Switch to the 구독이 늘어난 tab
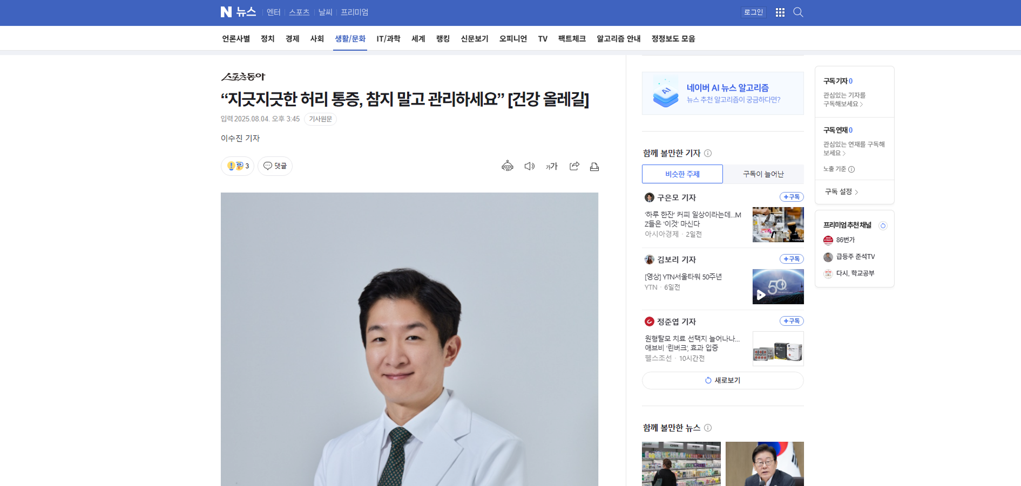1021x486 pixels. (763, 174)
